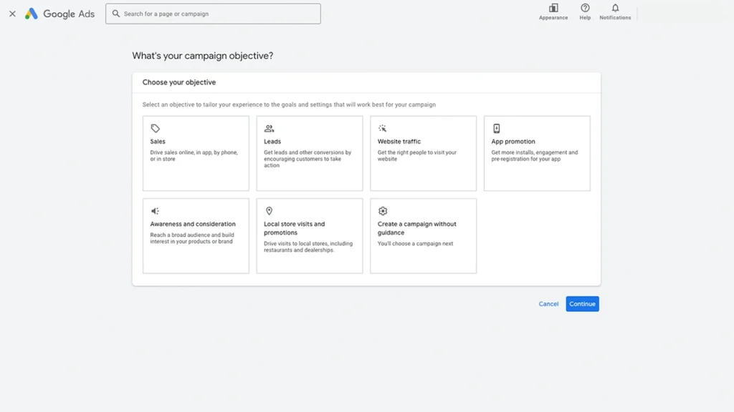
Task: Click the Google Ads logo
Action: (x=59, y=14)
